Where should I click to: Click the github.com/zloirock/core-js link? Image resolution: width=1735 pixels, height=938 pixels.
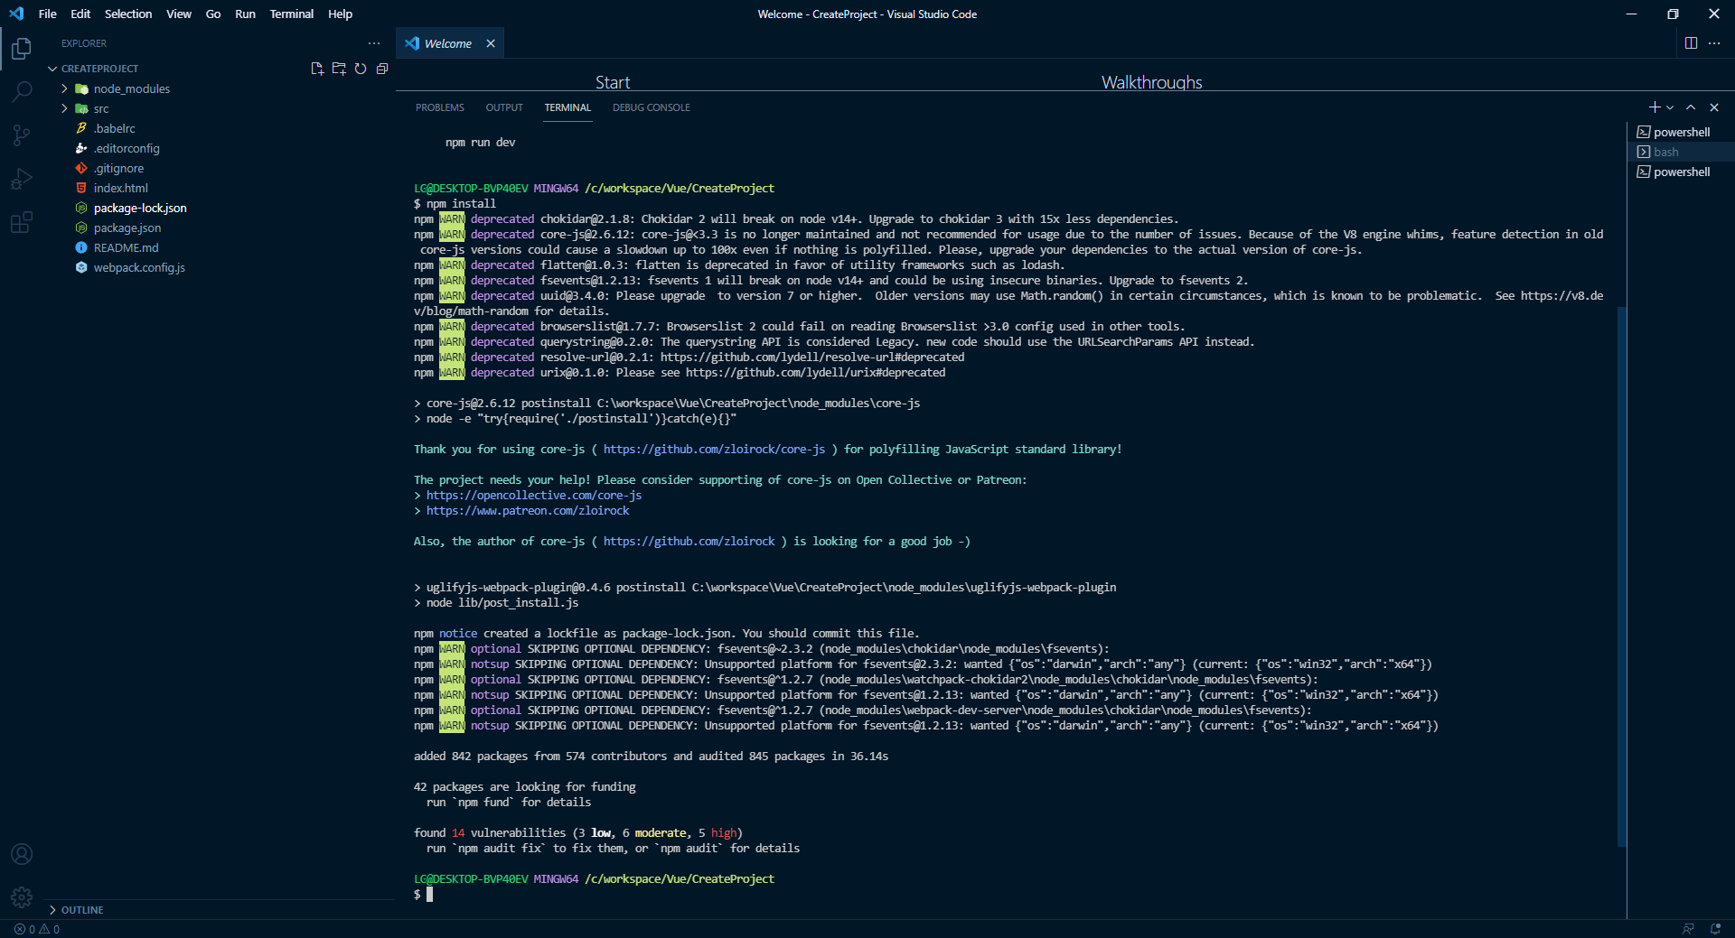click(714, 449)
